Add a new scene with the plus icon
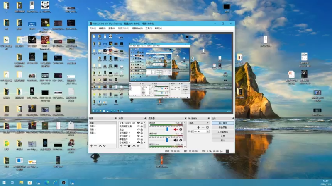The height and width of the screenshot is (186, 332). click(91, 146)
